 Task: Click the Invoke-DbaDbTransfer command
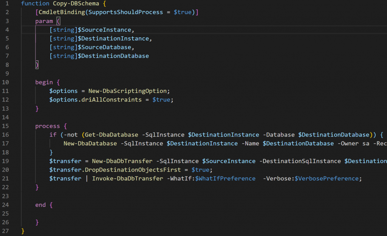pyautogui.click(x=128, y=178)
